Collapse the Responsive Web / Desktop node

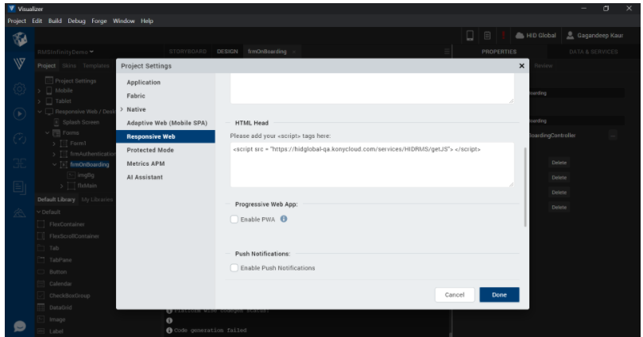tap(40, 112)
